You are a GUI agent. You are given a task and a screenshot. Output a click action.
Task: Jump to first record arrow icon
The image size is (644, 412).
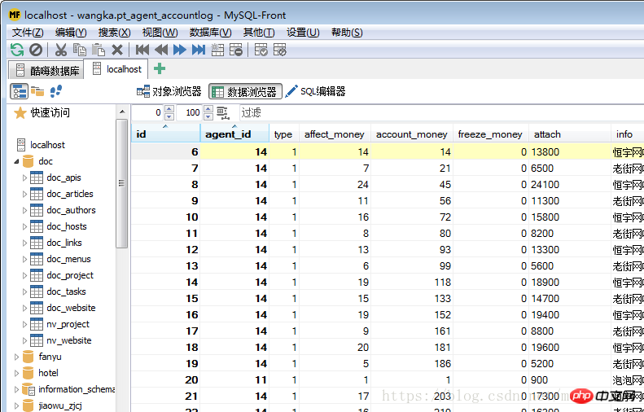point(142,50)
